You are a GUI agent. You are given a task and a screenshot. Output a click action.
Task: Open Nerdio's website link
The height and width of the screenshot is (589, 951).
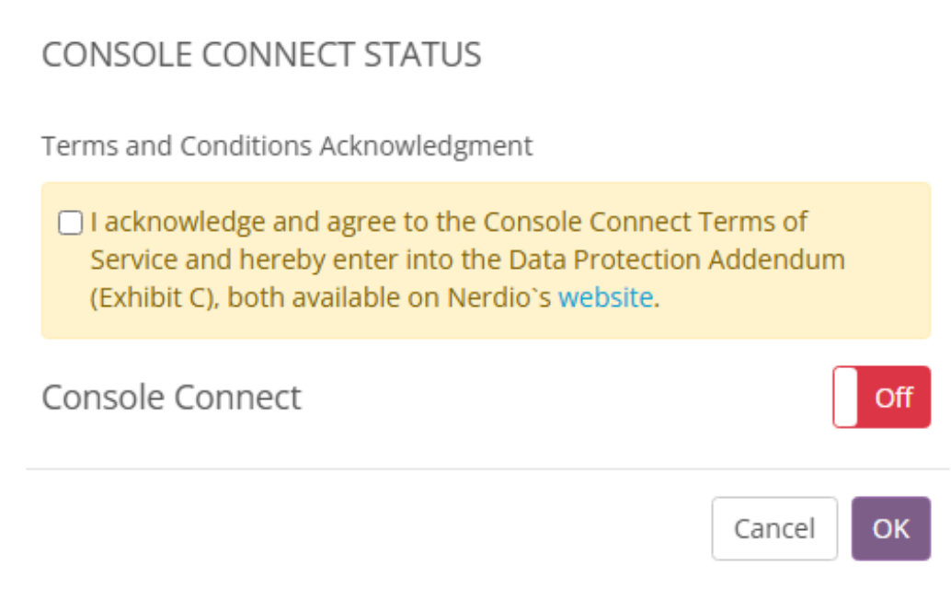coord(605,297)
